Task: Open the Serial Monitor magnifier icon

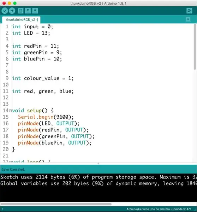Action: click(x=189, y=11)
